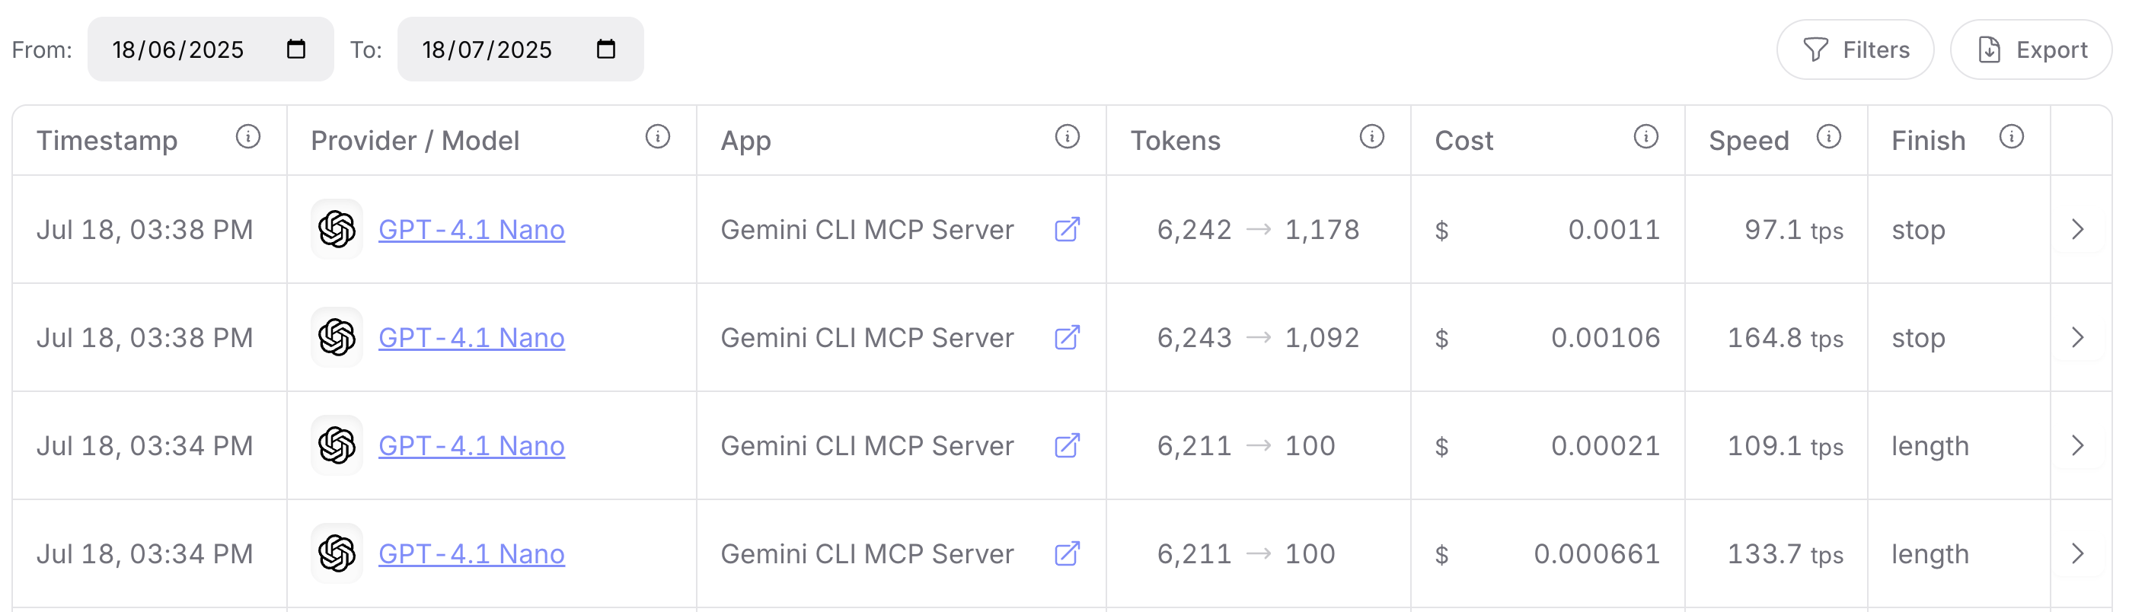The width and height of the screenshot is (2129, 612).
Task: Click the download icon in the Export button
Action: [x=1990, y=49]
